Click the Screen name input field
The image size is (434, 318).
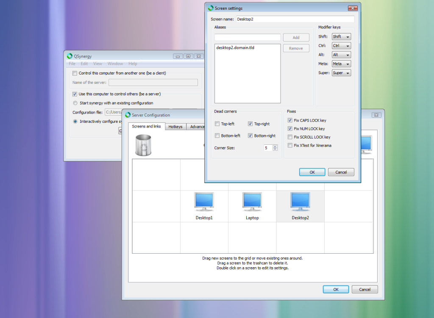295,19
